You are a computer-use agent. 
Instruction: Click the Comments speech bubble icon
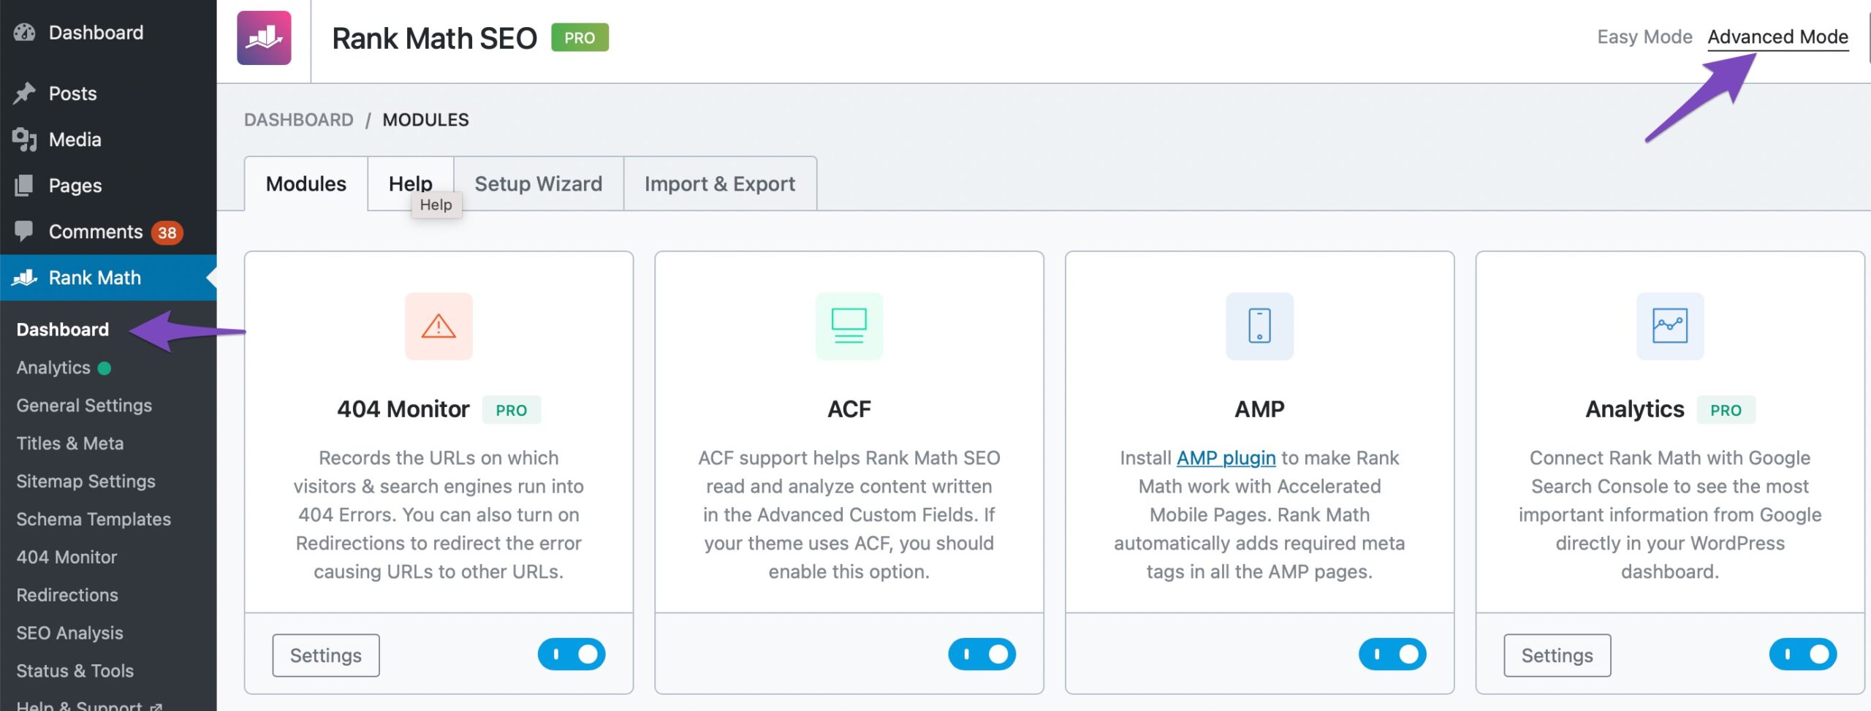[24, 231]
